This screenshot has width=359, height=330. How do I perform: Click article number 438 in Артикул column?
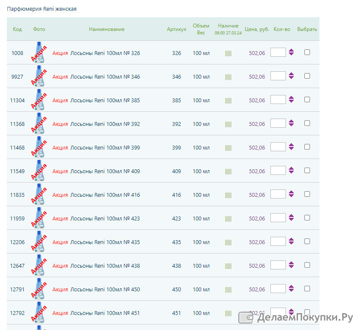click(x=177, y=266)
